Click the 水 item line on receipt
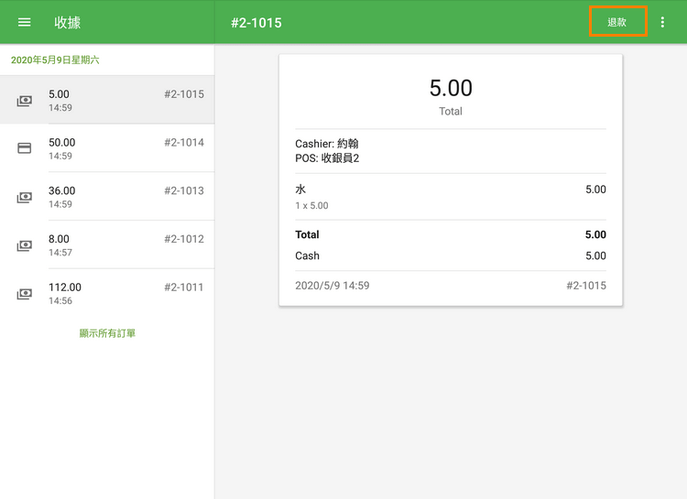 click(450, 196)
